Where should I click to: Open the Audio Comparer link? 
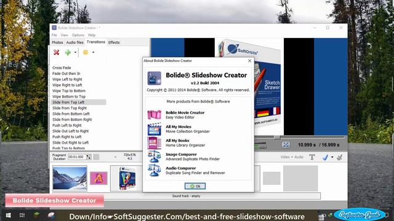click(x=180, y=168)
